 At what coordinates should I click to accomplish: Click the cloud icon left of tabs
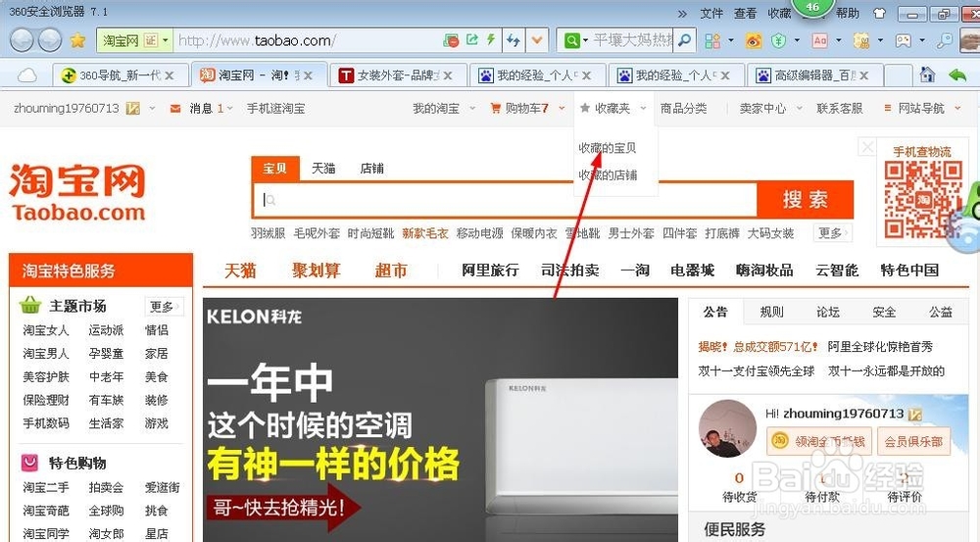[26, 75]
